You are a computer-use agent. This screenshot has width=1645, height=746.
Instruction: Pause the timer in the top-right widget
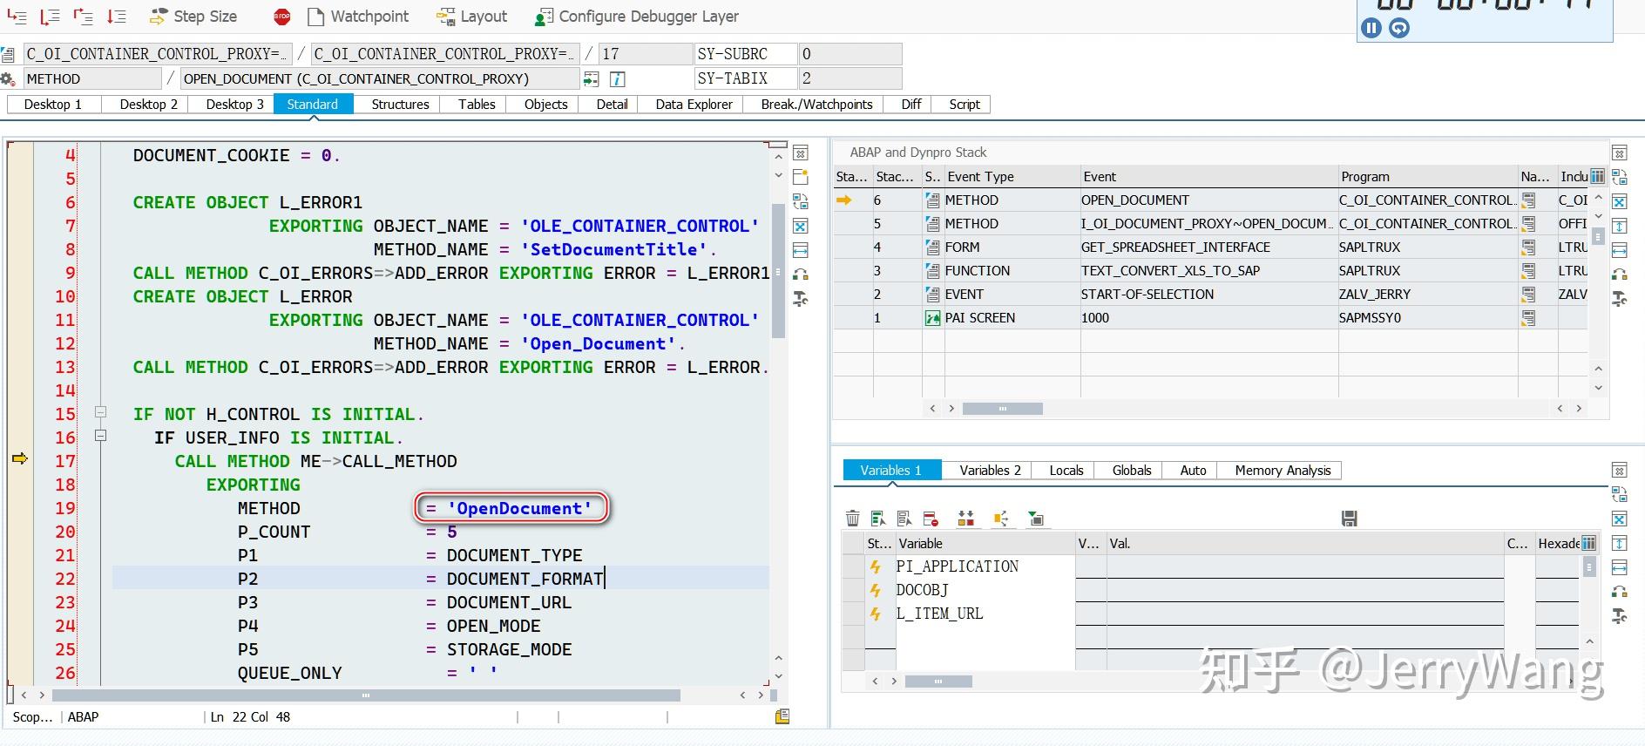1371,28
